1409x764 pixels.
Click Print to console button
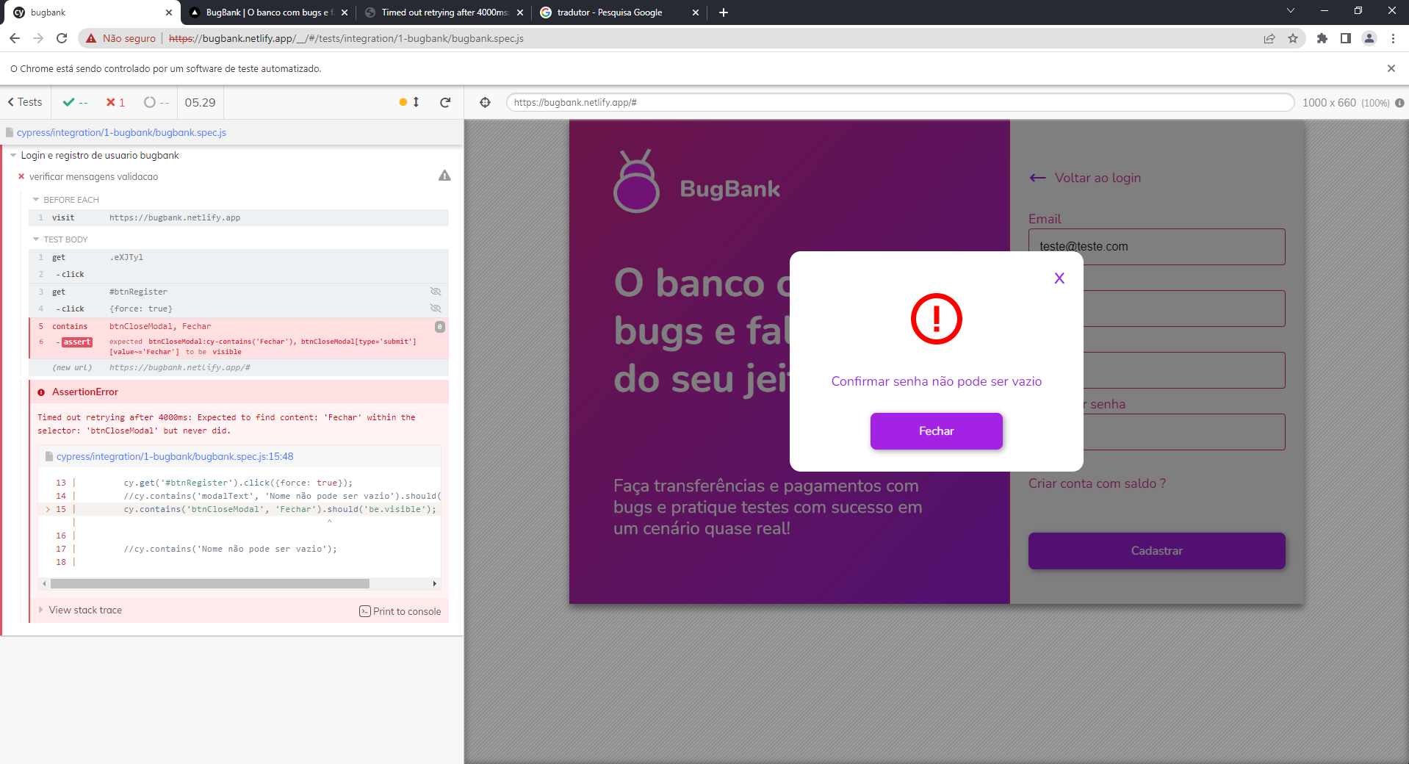click(400, 611)
